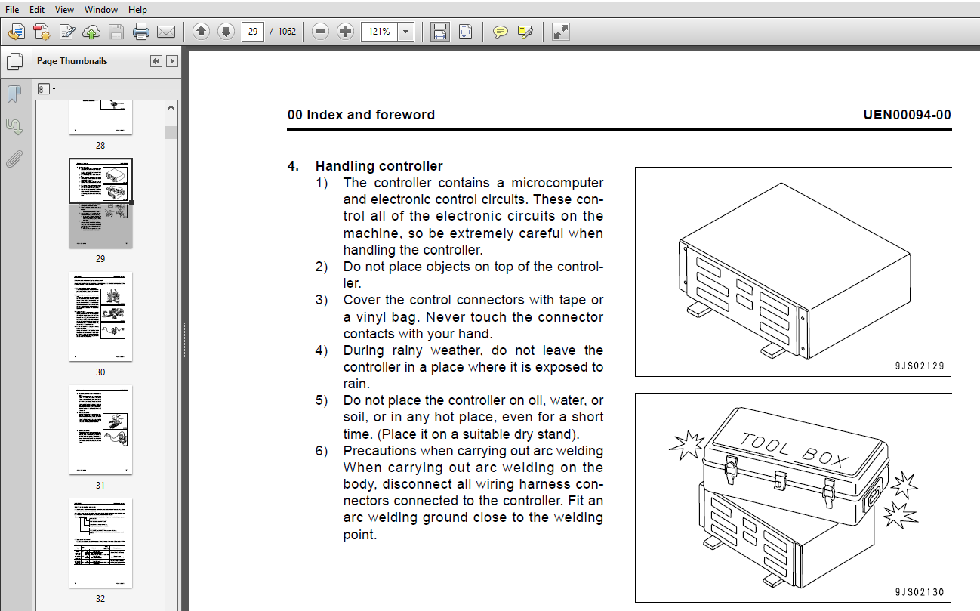The height and width of the screenshot is (611, 980).
Task: Click the Edit/Sign document icon
Action: 67,32
